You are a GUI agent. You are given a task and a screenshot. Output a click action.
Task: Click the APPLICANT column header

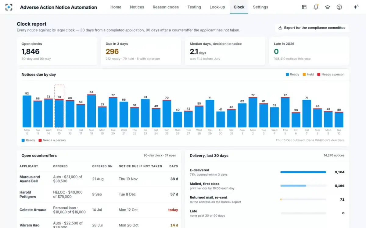tap(29, 166)
